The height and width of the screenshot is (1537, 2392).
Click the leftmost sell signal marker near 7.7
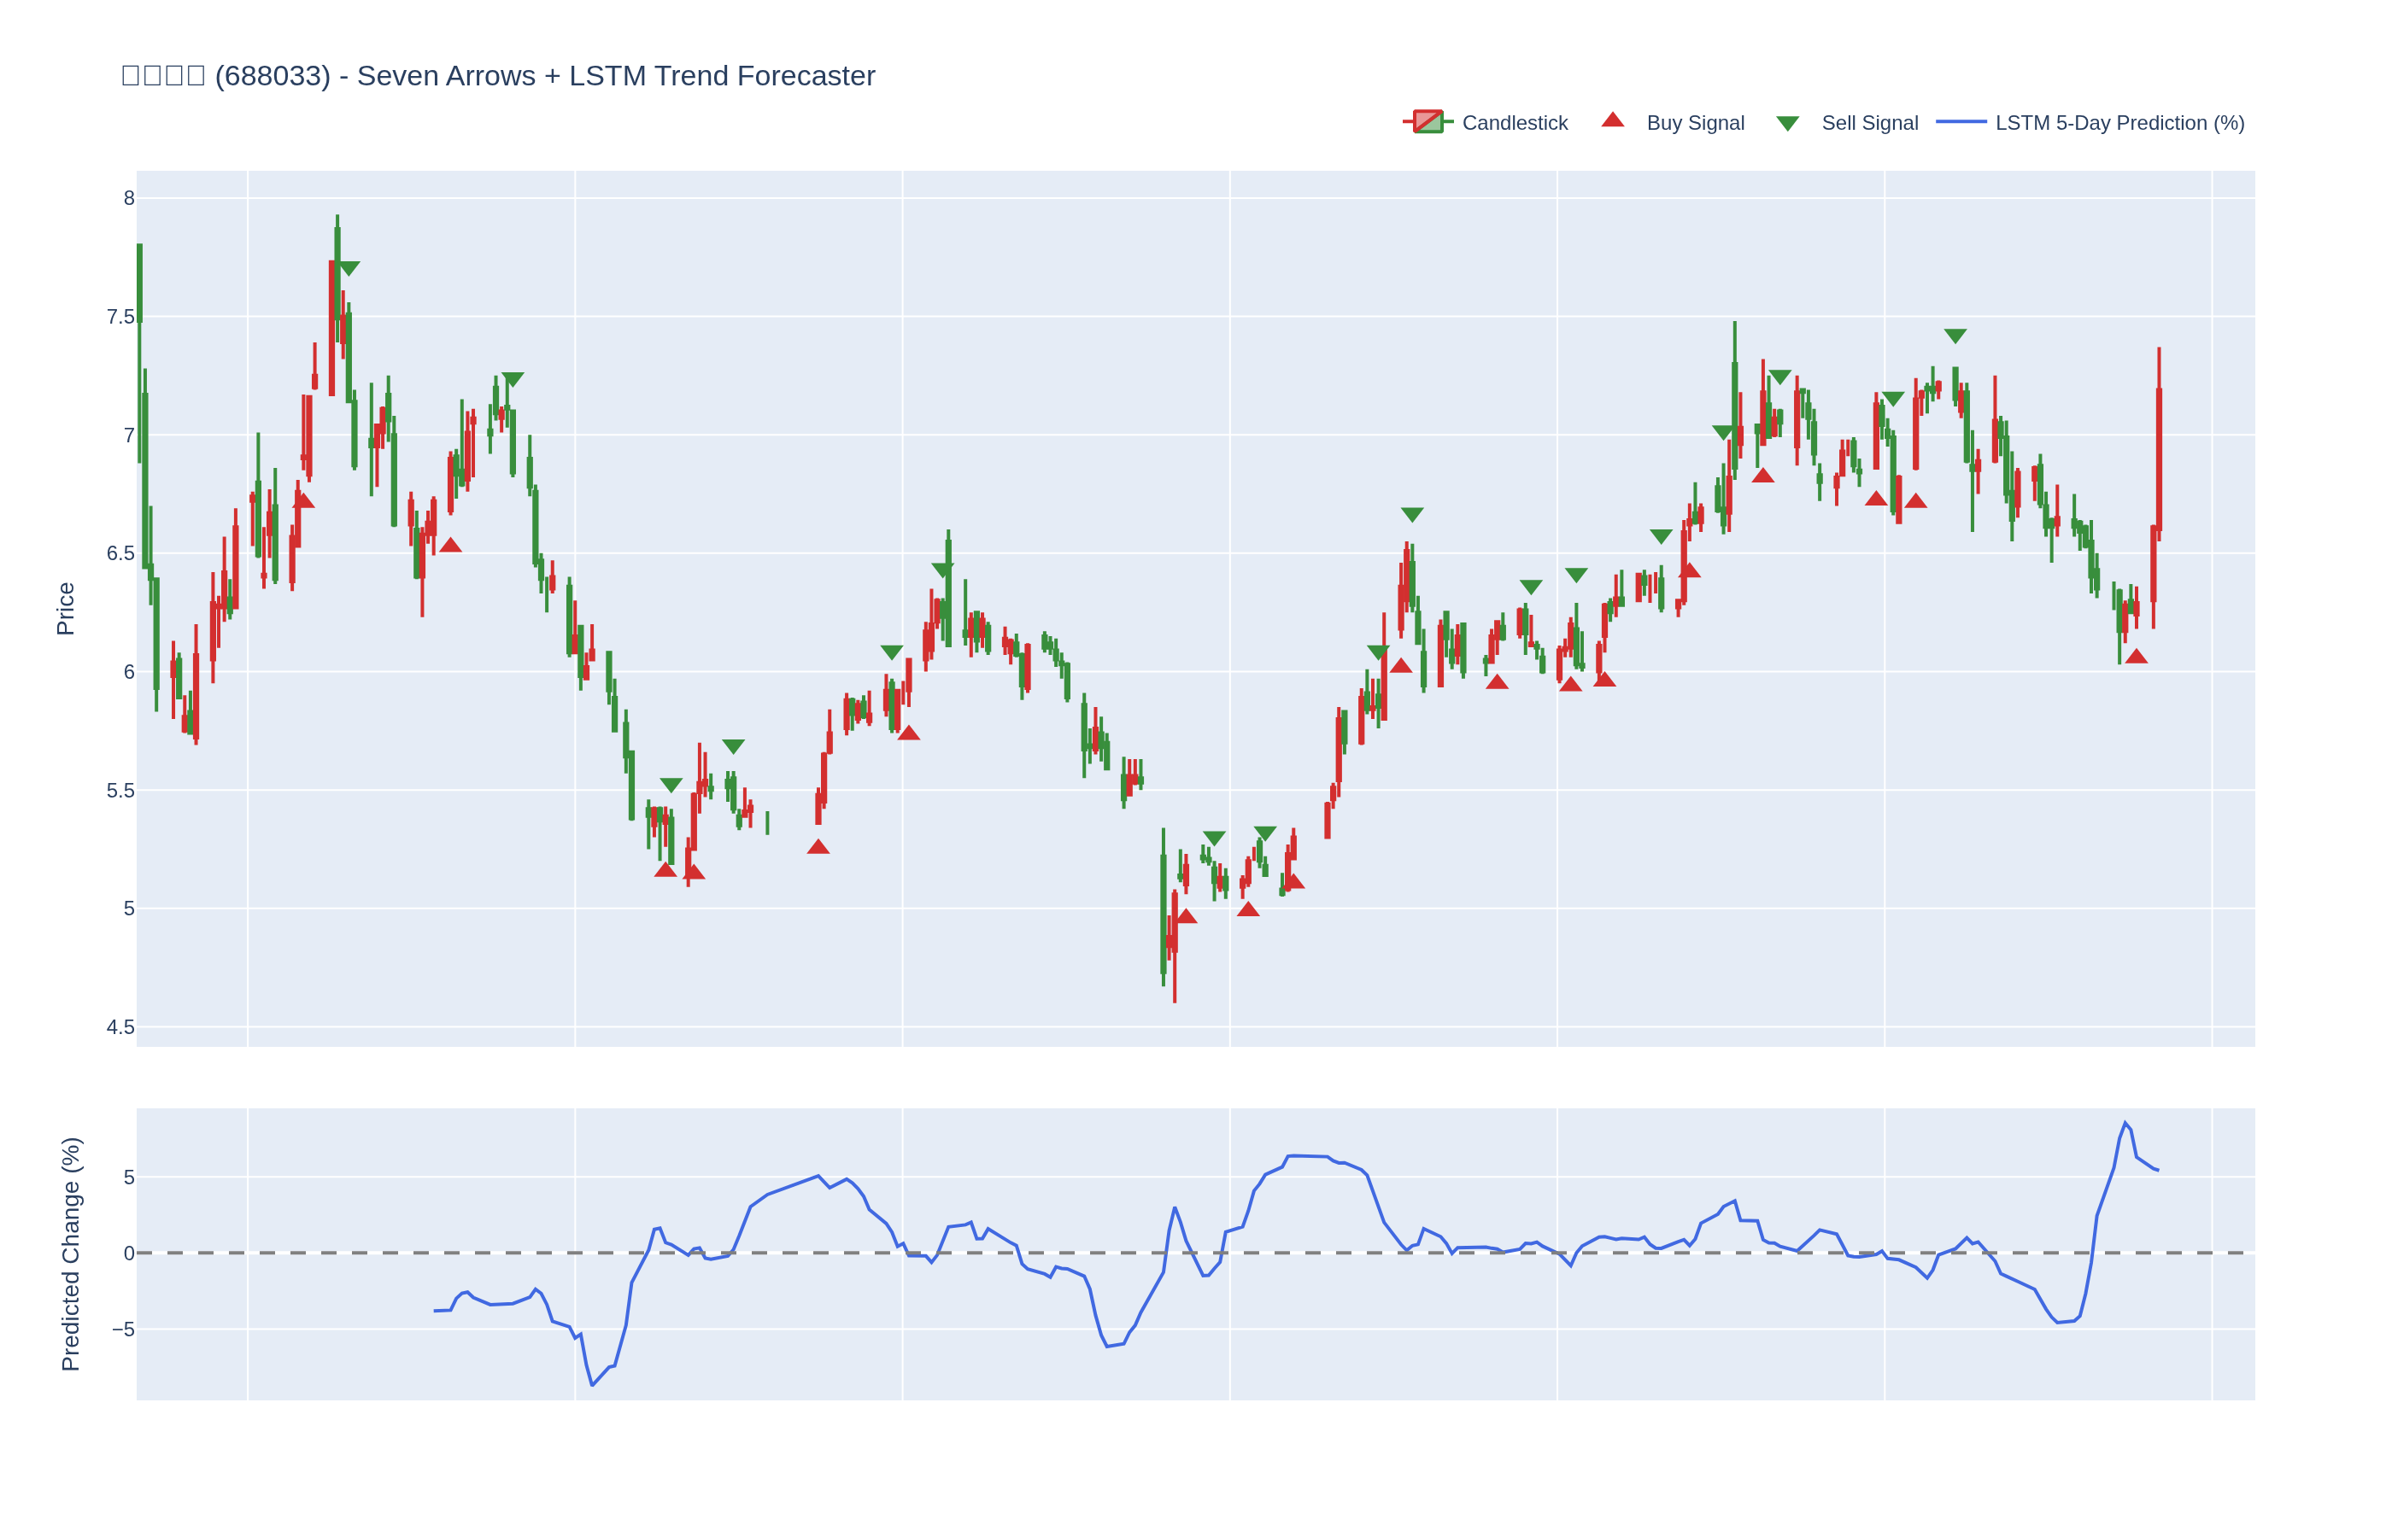click(x=349, y=267)
